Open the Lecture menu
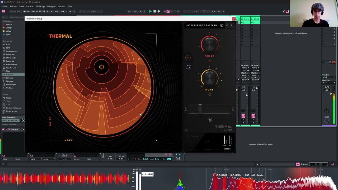This screenshot has height=190, width=338. tap(30, 6)
